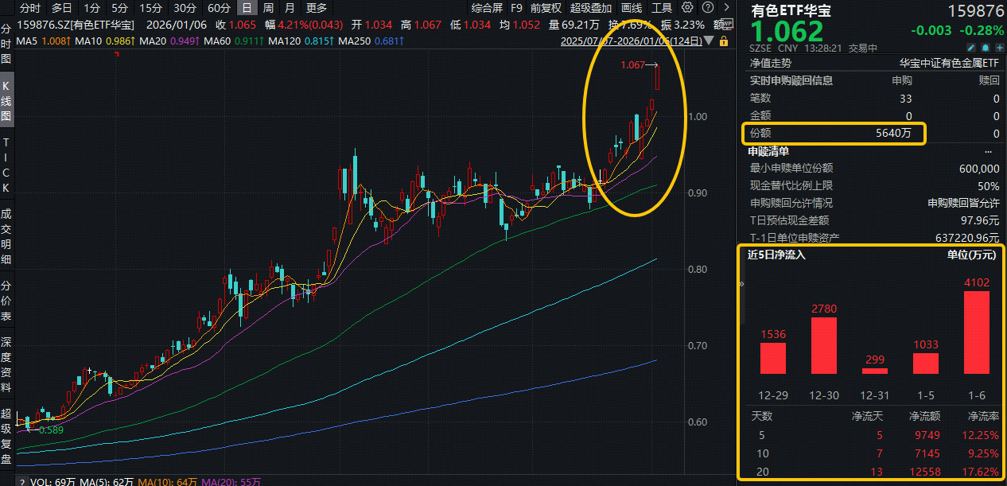
Task: Click the help question mark icon
Action: [706, 8]
